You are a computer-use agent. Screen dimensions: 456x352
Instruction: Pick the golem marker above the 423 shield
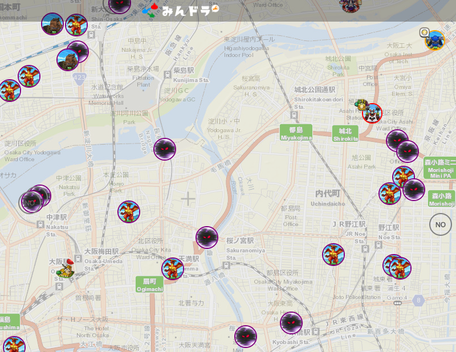[x=68, y=60]
